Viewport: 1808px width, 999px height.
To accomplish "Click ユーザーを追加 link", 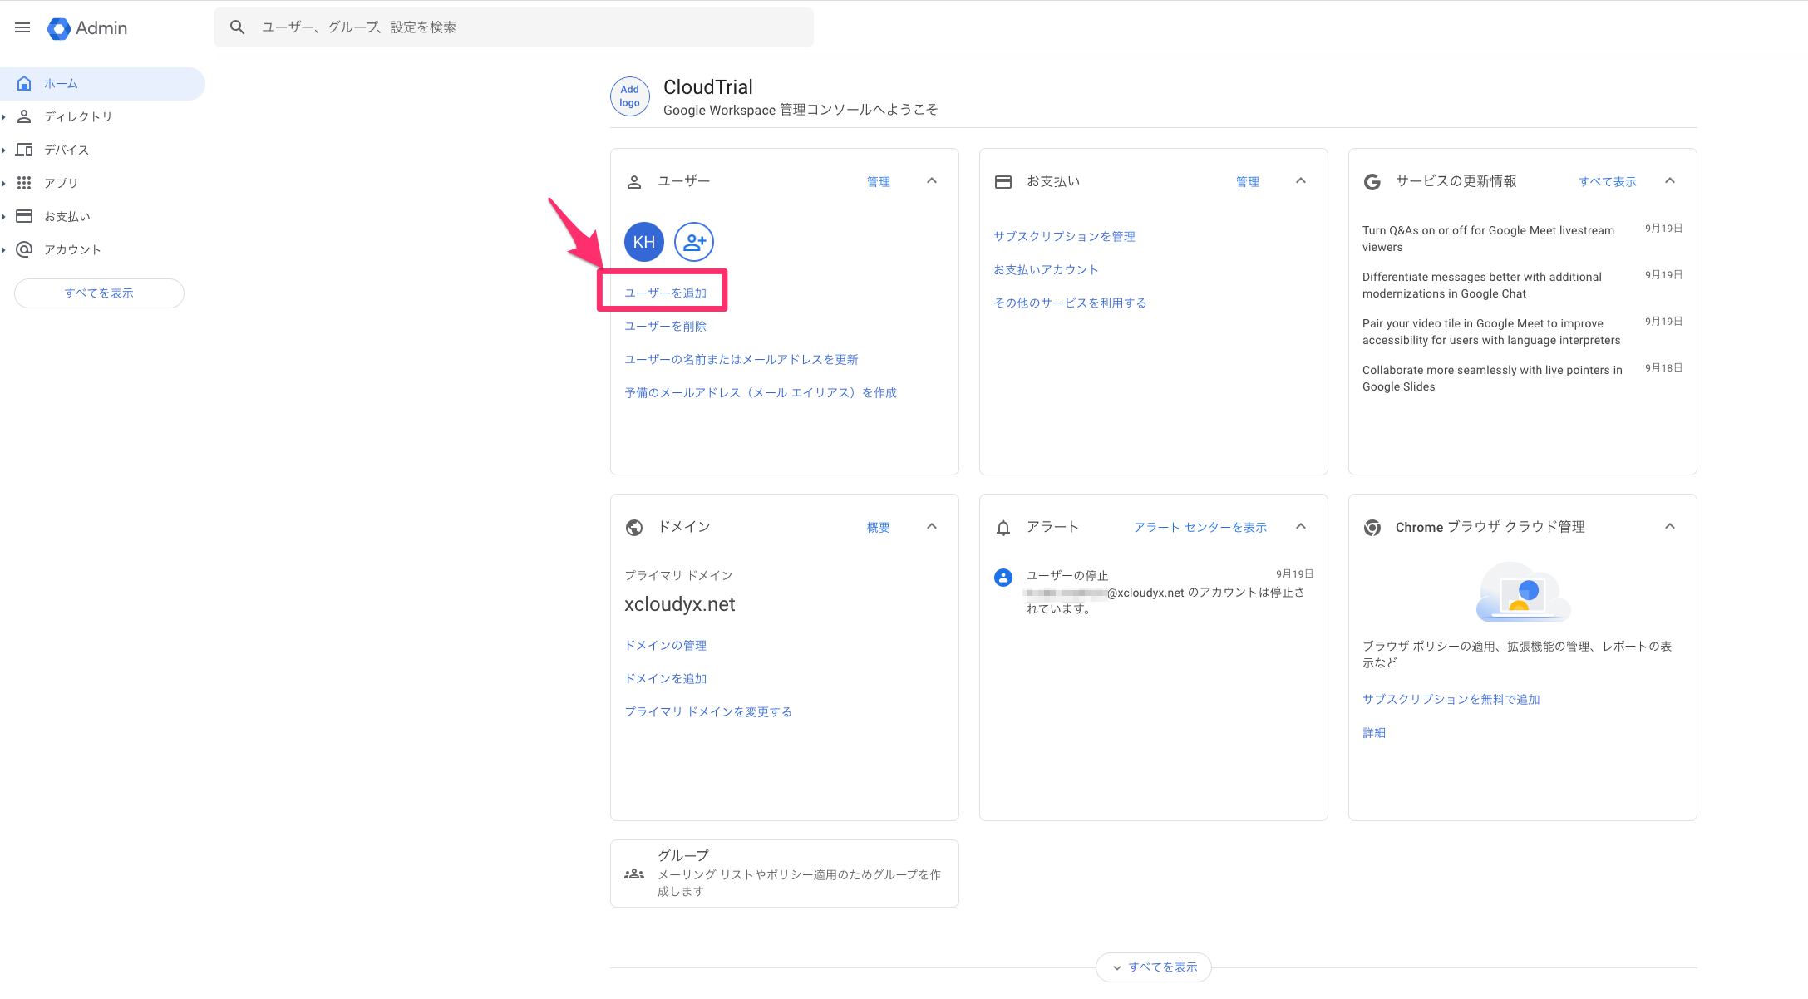I will tap(665, 292).
